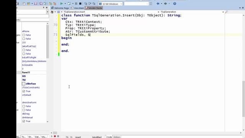245x138 pixels.
Task: Click the crDefault property value
Action: click(x=26, y=95)
